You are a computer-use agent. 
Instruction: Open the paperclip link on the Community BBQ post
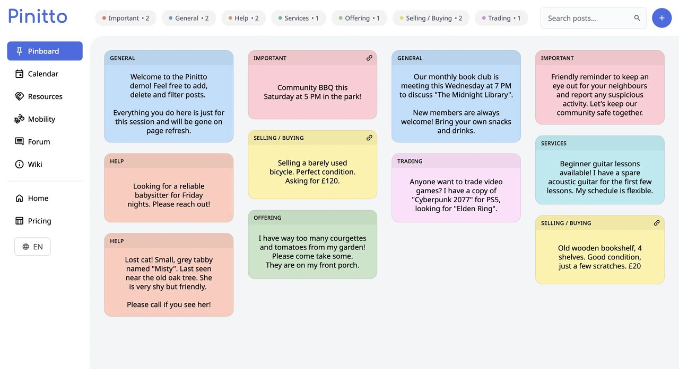[369, 58]
